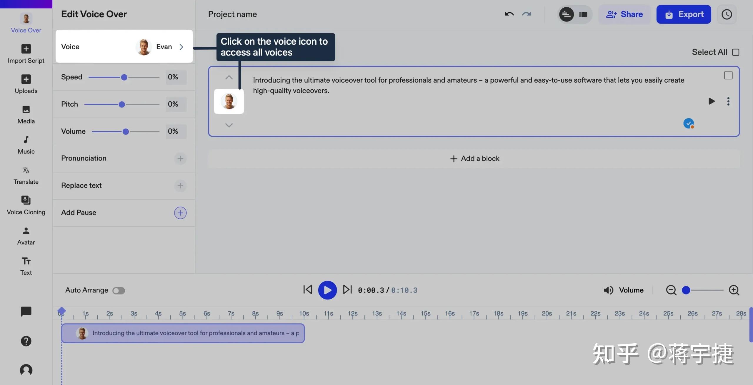Switch to the Music sidebar section
753x385 pixels.
(26, 145)
